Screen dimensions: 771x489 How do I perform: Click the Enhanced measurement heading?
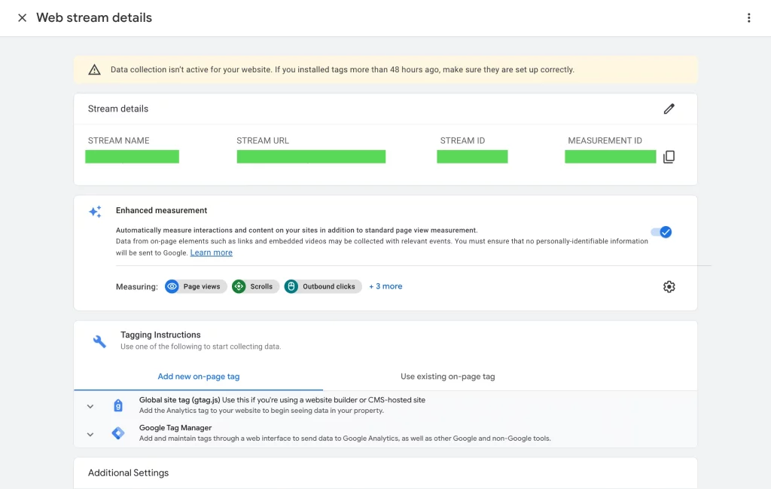point(161,210)
